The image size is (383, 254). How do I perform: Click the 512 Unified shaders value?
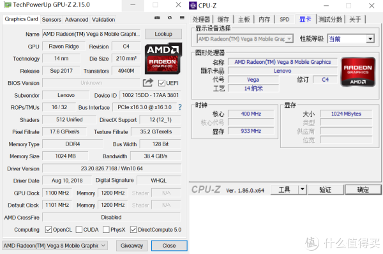[69, 119]
